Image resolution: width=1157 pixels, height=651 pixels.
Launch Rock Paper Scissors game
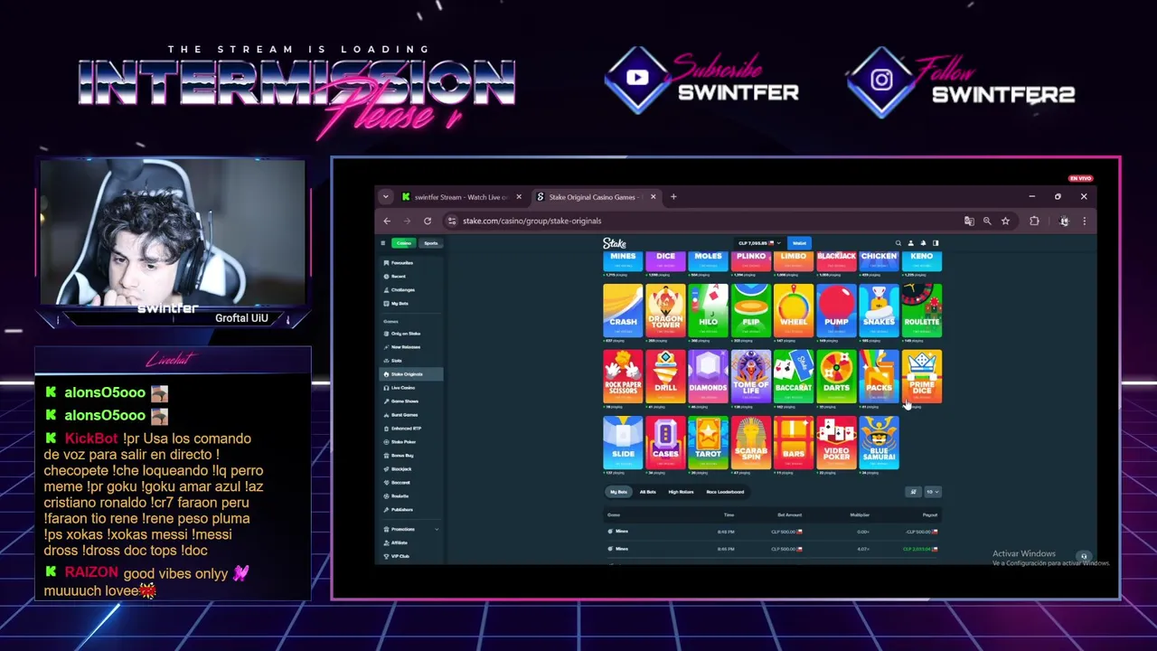[x=623, y=376]
